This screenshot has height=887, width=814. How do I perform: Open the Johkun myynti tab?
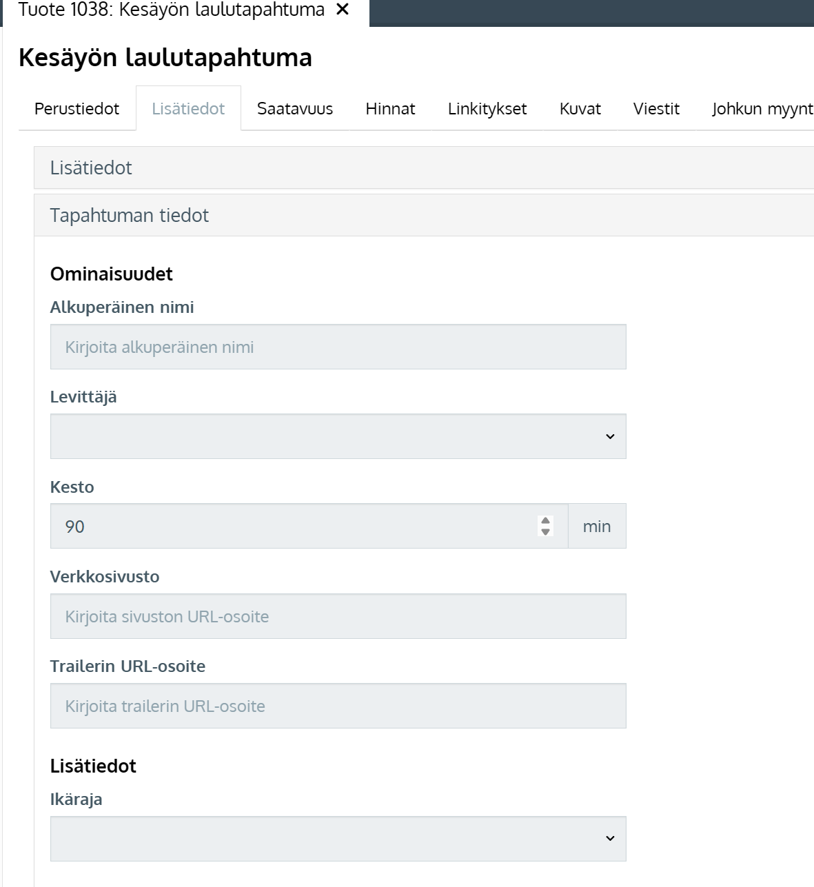coord(762,109)
